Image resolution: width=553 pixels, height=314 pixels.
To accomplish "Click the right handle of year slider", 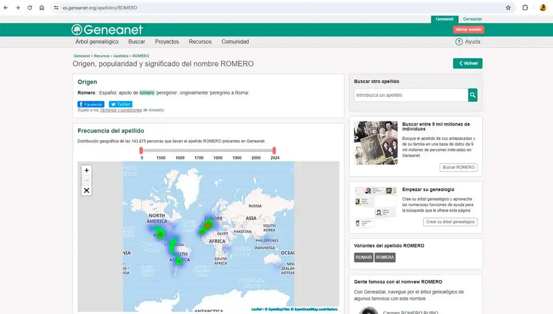I will (x=274, y=150).
